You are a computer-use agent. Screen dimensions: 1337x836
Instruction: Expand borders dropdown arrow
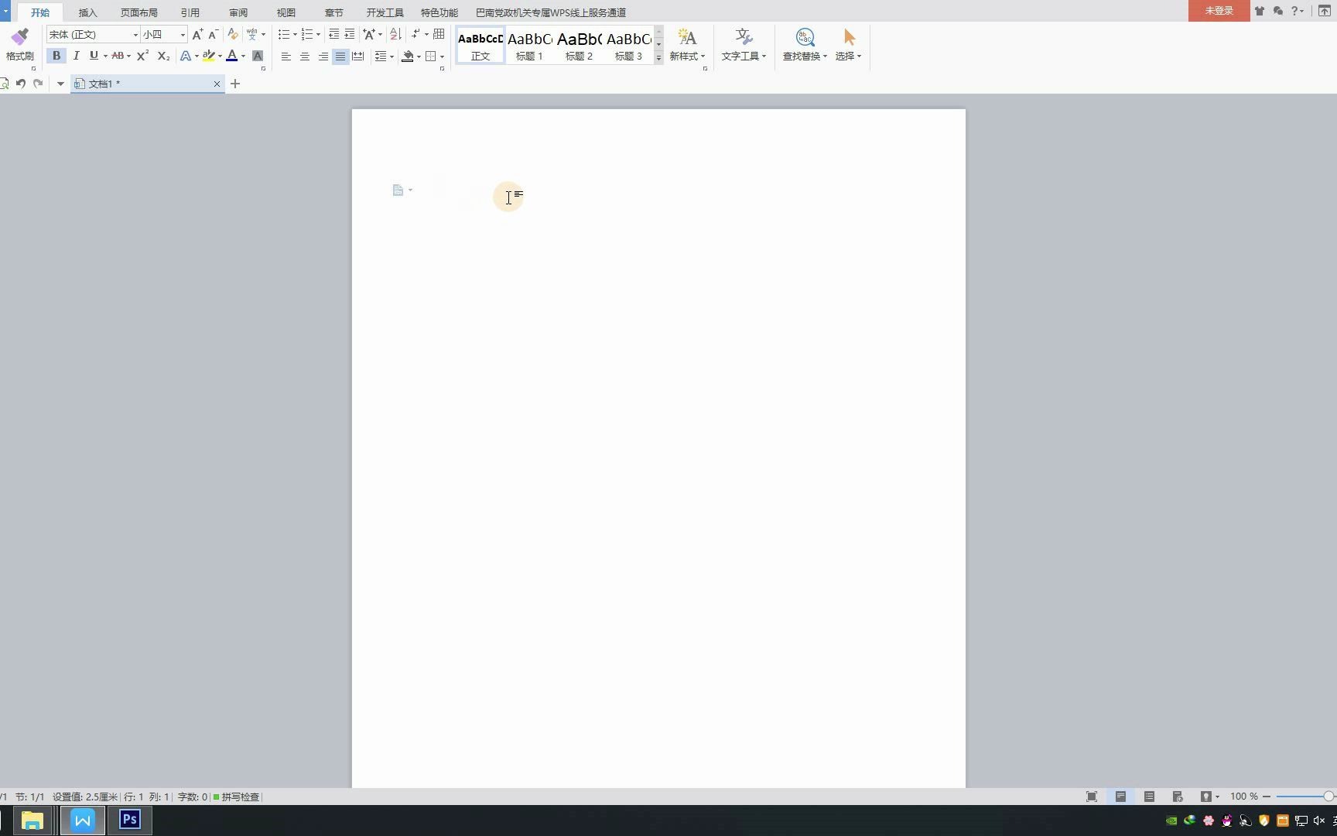click(442, 56)
